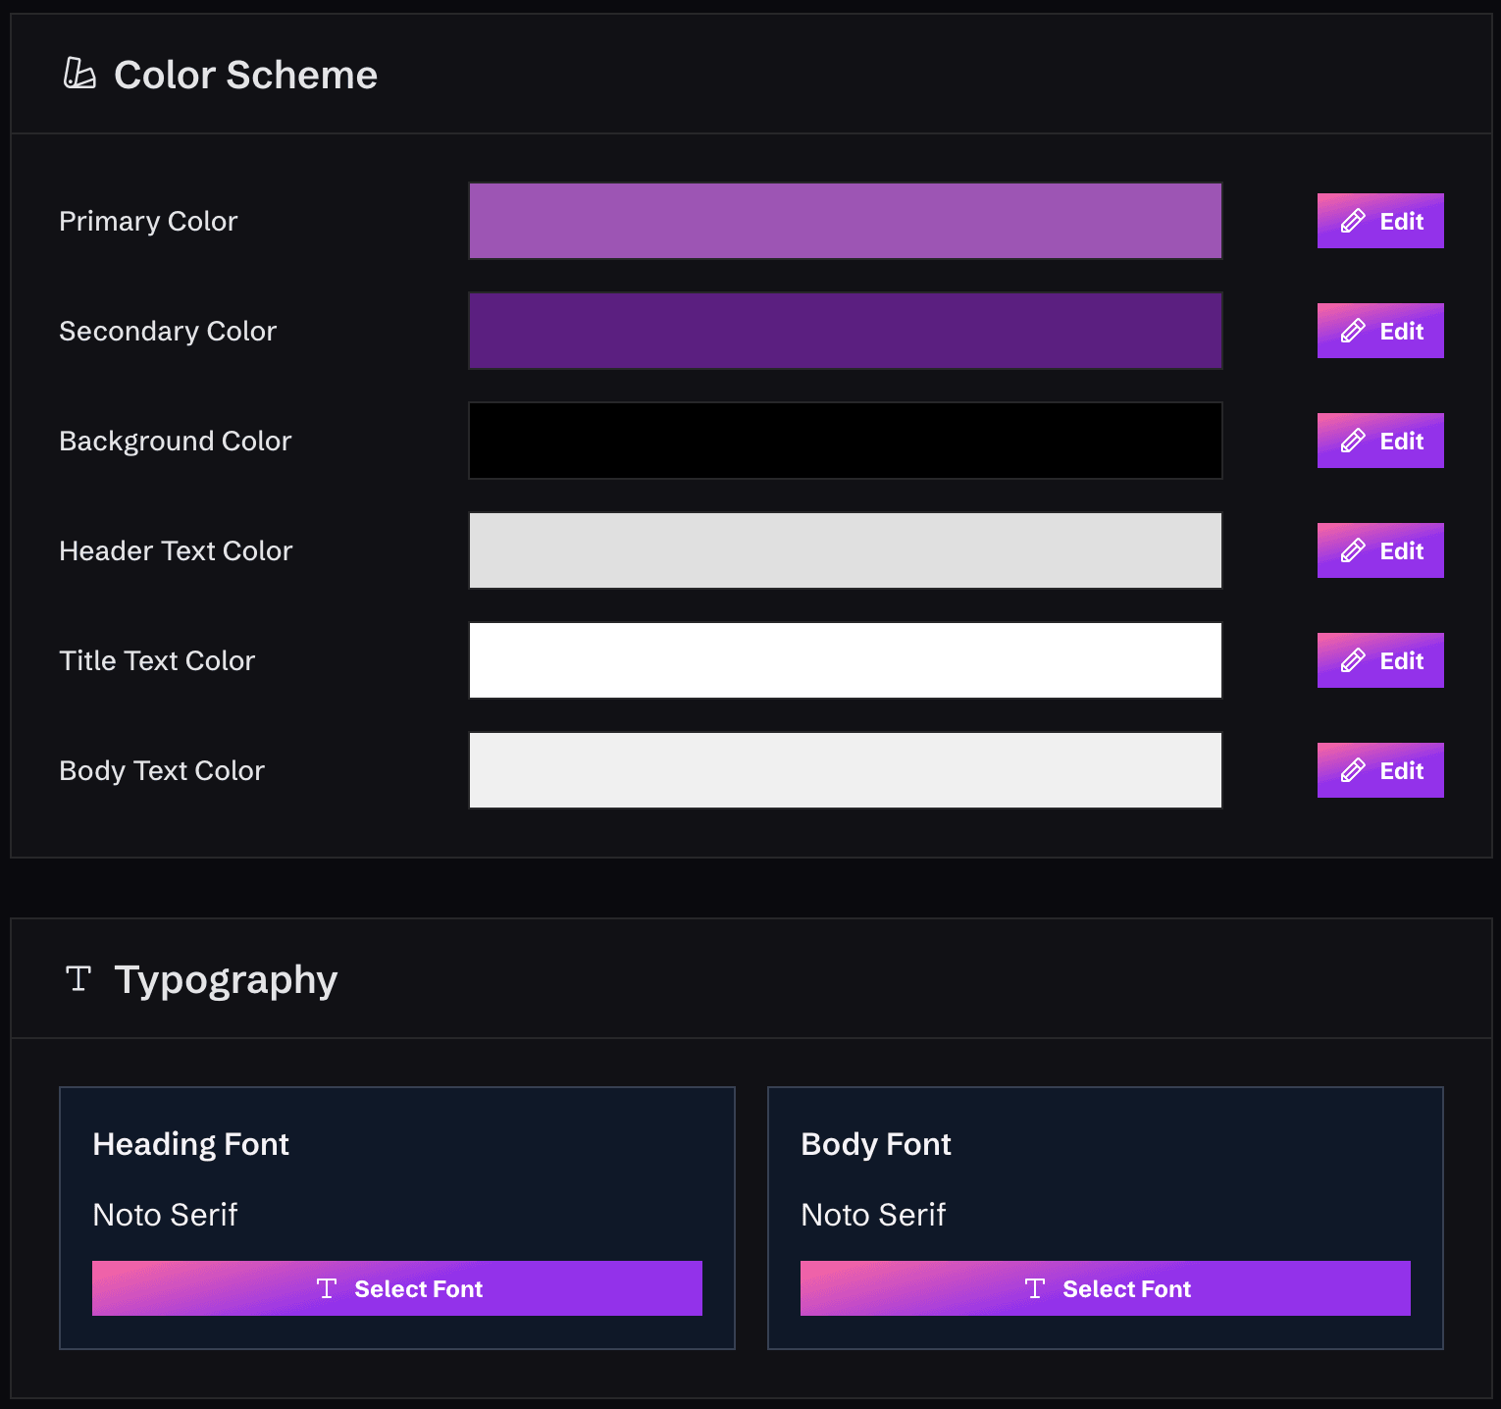Click the palette icon beside Color Scheme
This screenshot has width=1501, height=1409.
point(79,74)
